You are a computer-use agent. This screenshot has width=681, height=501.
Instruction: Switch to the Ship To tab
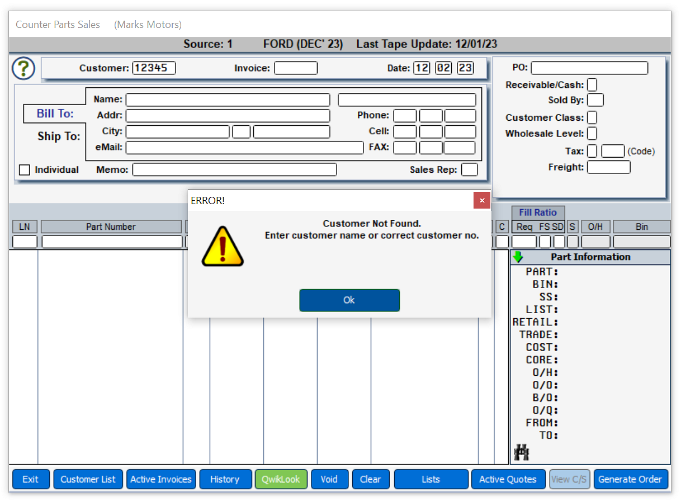(x=59, y=136)
